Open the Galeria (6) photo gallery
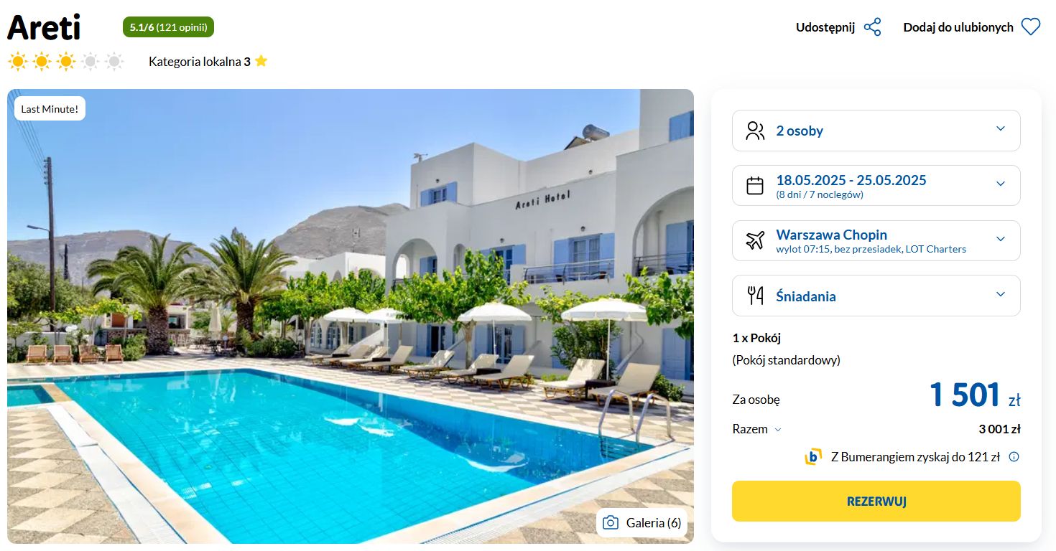Screen dimensions: 1056x551 click(x=642, y=522)
